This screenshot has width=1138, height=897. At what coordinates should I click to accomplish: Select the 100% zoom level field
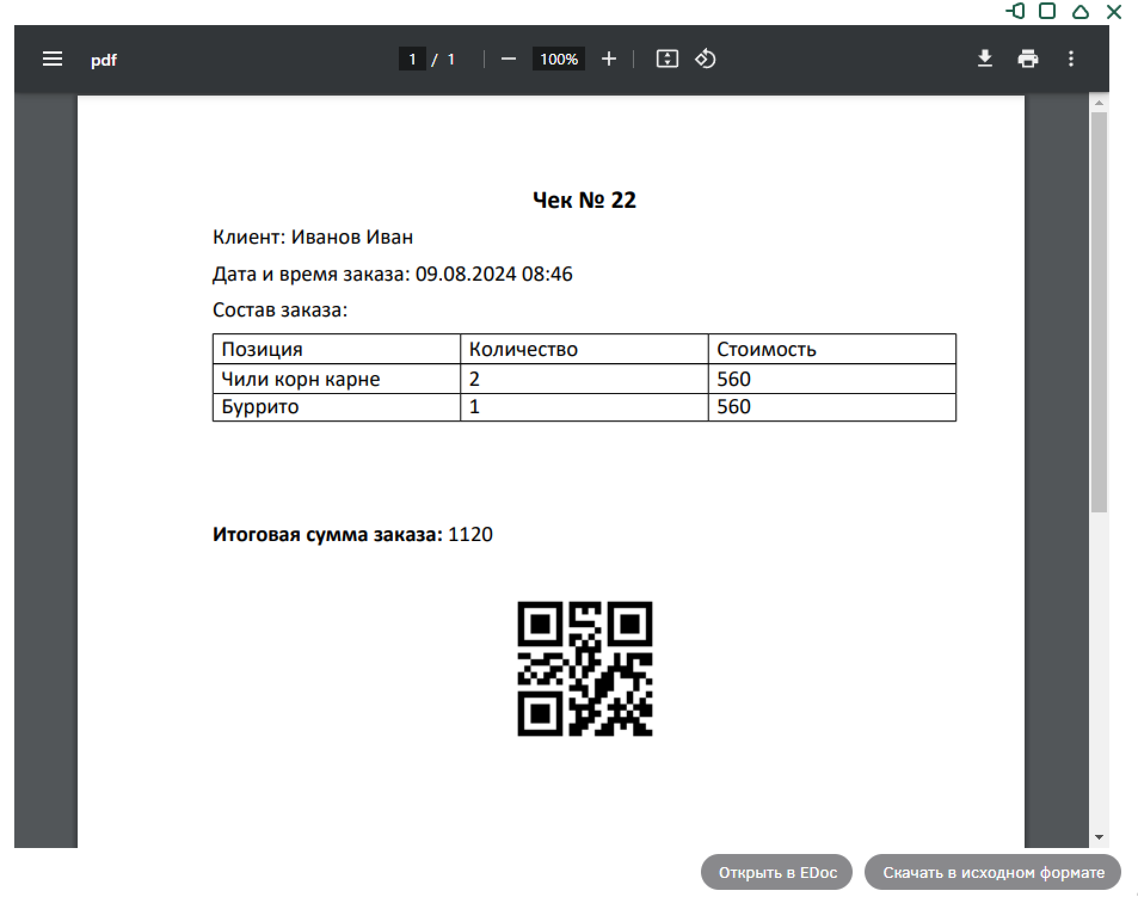(x=558, y=59)
